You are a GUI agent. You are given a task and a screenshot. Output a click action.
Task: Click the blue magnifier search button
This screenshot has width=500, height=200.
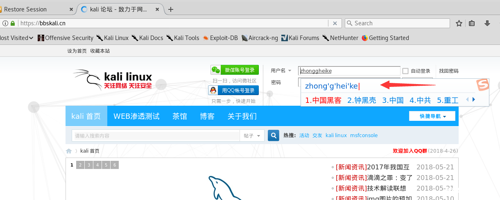(x=274, y=136)
